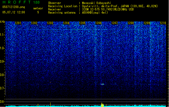The image size is (169, 107).
Task: Click the 1204 time marker
Action: [x=66, y=23]
